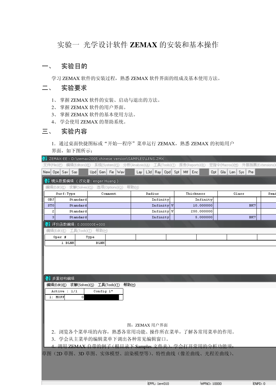
Task: Click the New toolbar button
Action: coord(46,172)
